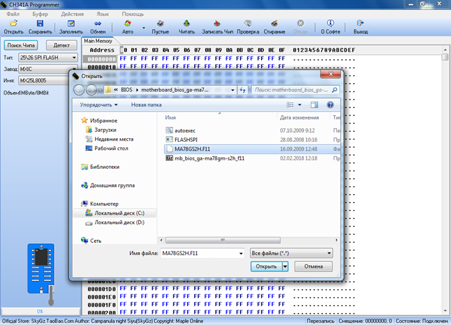Sort by the Имя column header
The image size is (451, 325).
170,118
